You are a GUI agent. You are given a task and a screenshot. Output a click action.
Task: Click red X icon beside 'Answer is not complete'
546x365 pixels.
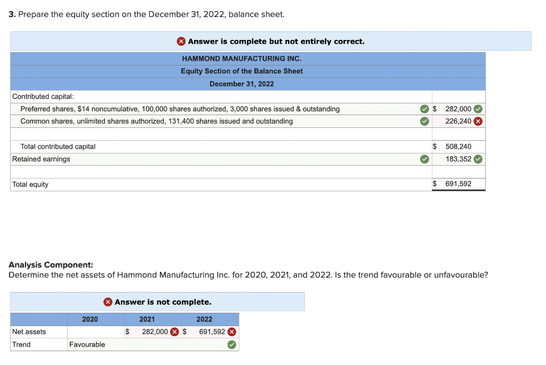click(108, 302)
